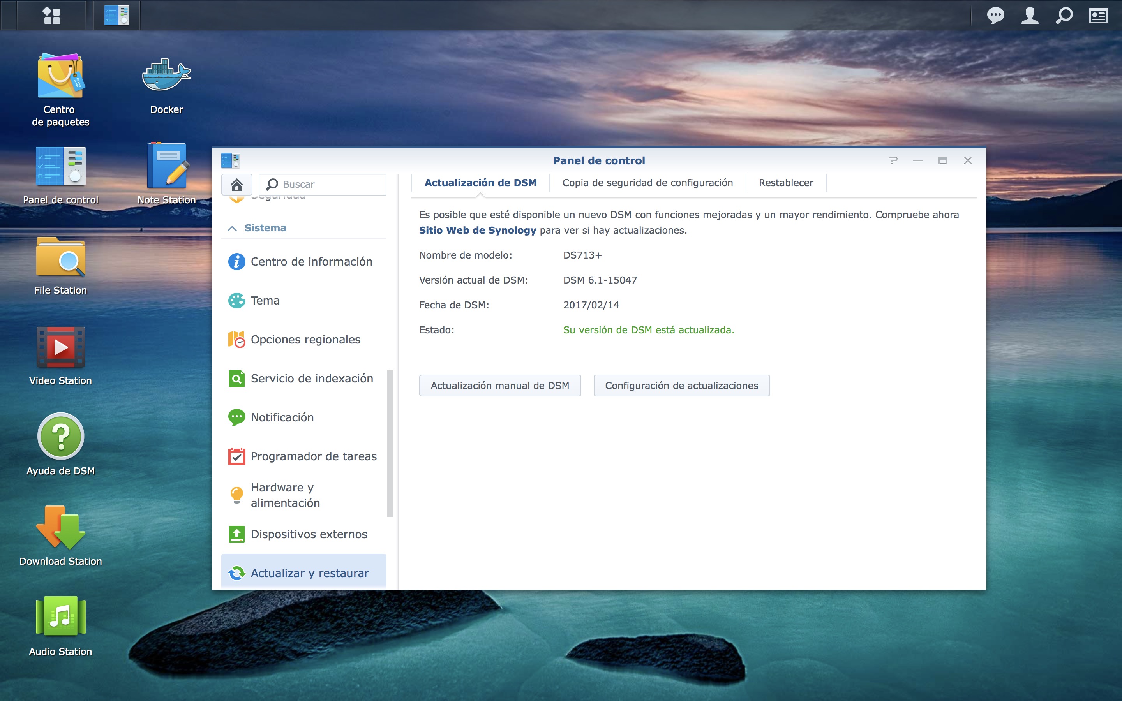The width and height of the screenshot is (1122, 701).
Task: Click the main menu grid icon
Action: [51, 15]
